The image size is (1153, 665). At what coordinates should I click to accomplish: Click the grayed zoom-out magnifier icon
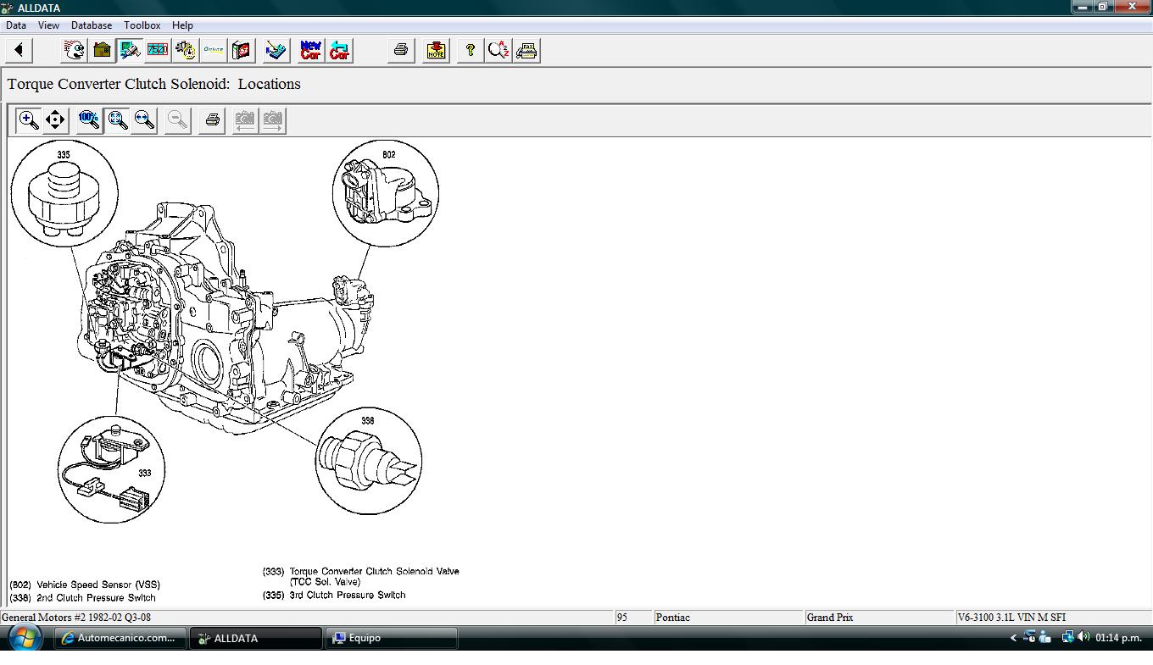click(x=178, y=119)
